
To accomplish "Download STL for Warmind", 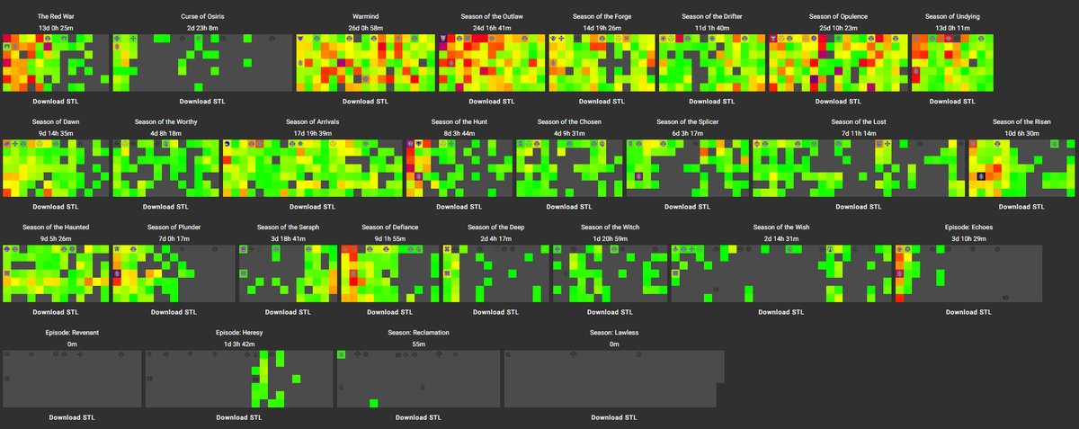I will click(365, 102).
